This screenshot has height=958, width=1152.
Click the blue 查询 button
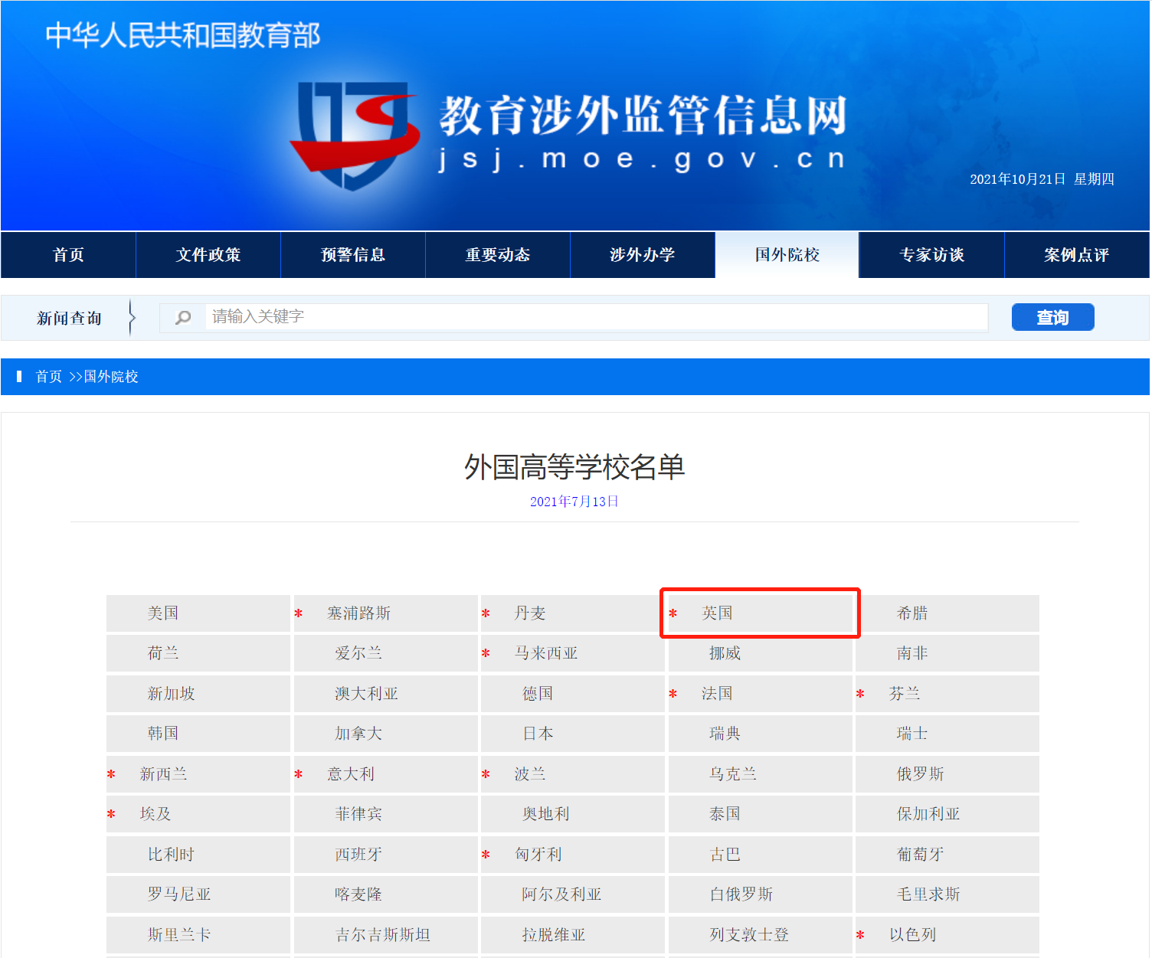[x=1052, y=317]
